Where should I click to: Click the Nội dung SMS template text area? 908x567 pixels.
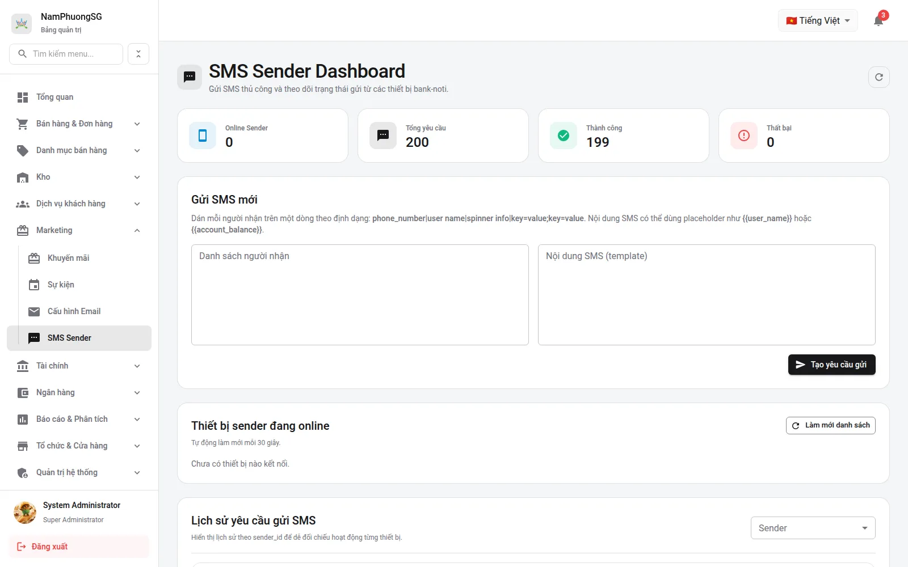[707, 295]
